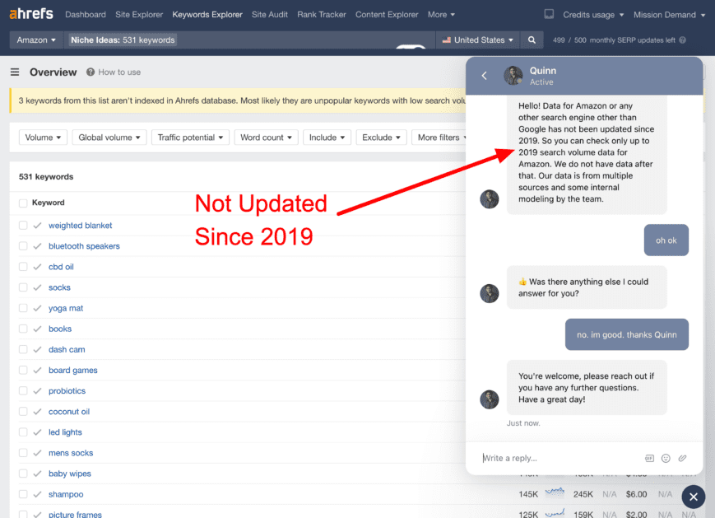Click checkmark icon next to dash cam
Image resolution: width=715 pixels, height=518 pixels.
(37, 350)
